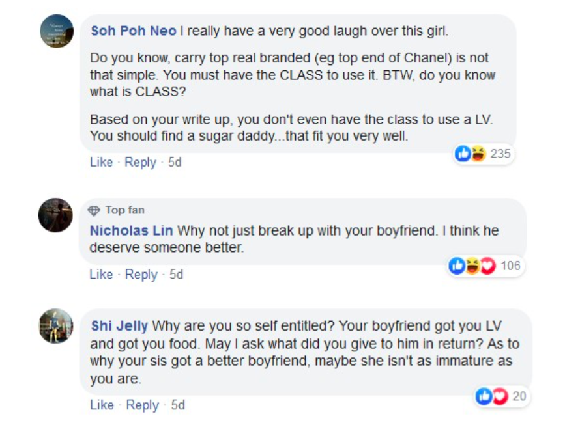Open the Shi Jelly profile name link
The width and height of the screenshot is (565, 425).
pos(119,325)
